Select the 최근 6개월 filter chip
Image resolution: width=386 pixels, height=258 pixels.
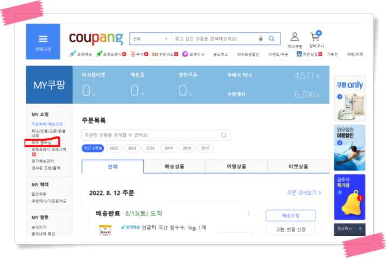pyautogui.click(x=93, y=148)
